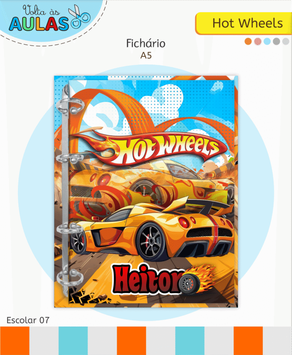This screenshot has width=292, height=355.
Task: Select the pink dotted color dot
Action: tap(258, 41)
